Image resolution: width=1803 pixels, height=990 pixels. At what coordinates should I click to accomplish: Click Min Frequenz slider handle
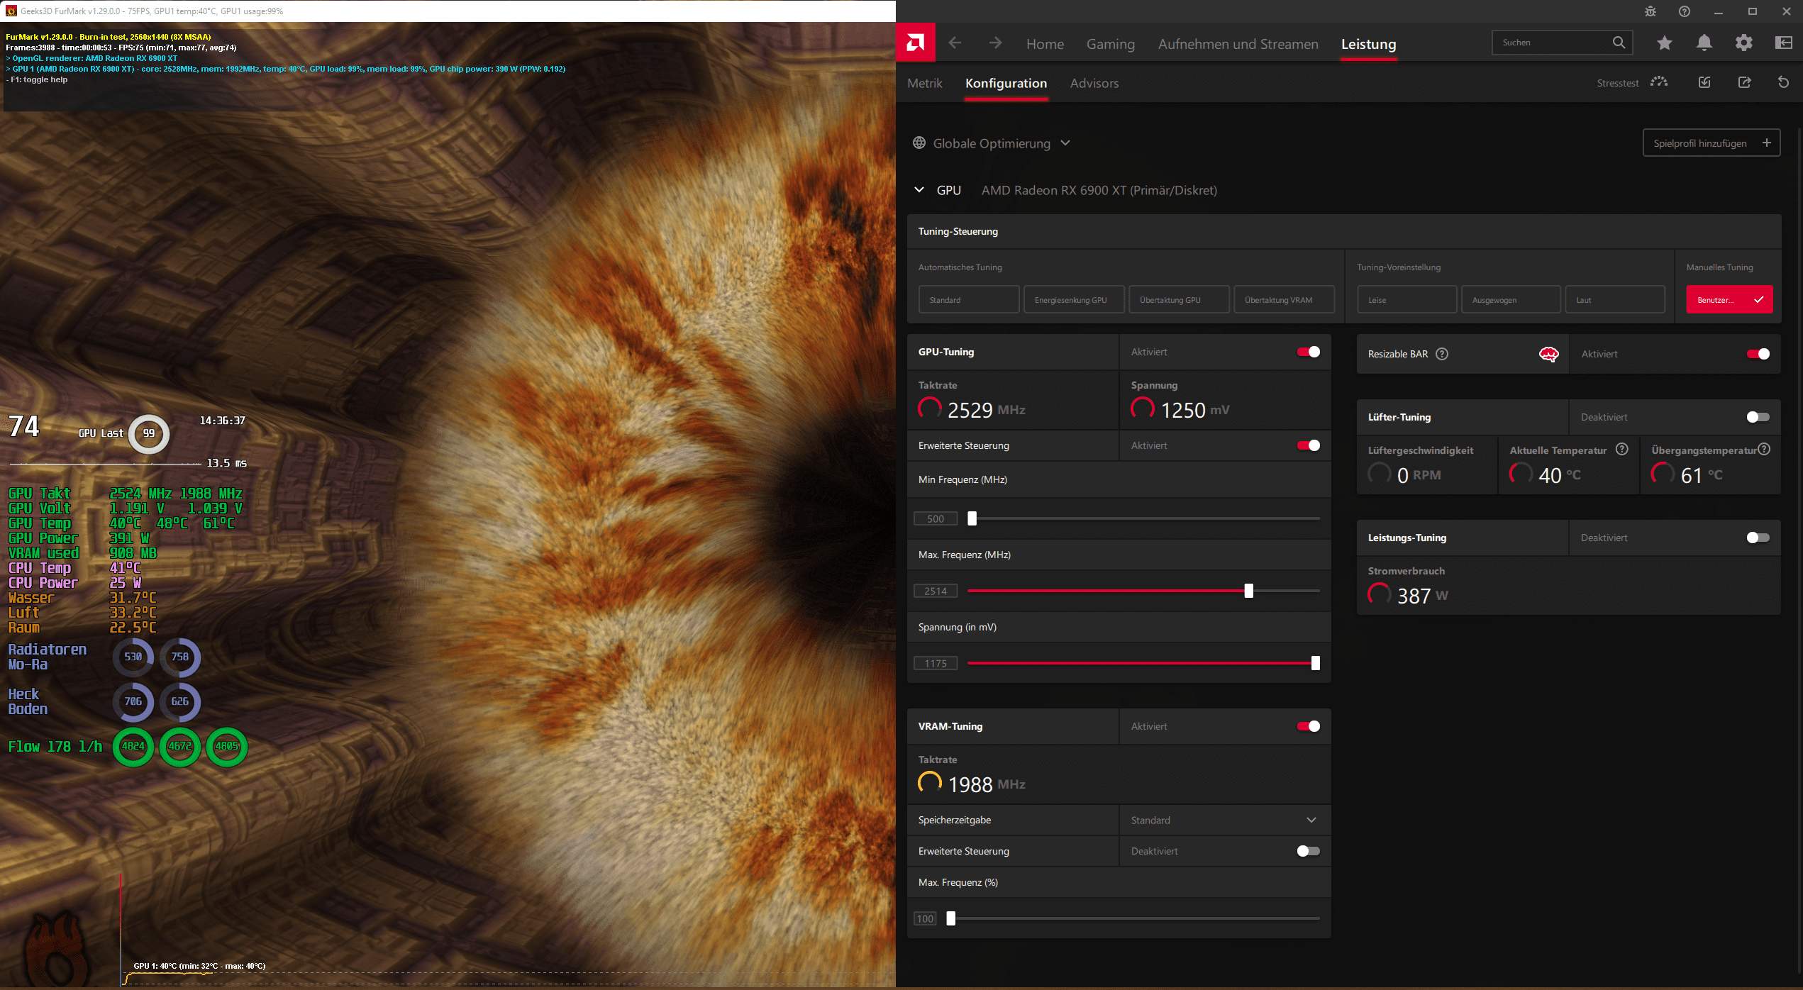(x=972, y=518)
